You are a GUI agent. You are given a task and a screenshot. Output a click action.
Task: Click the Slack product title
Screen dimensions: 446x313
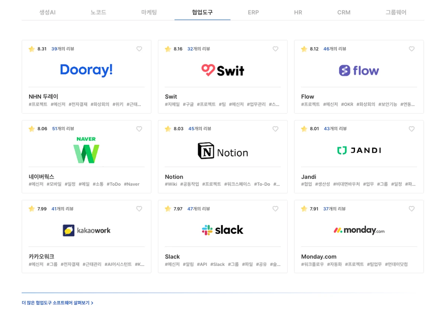[172, 257]
